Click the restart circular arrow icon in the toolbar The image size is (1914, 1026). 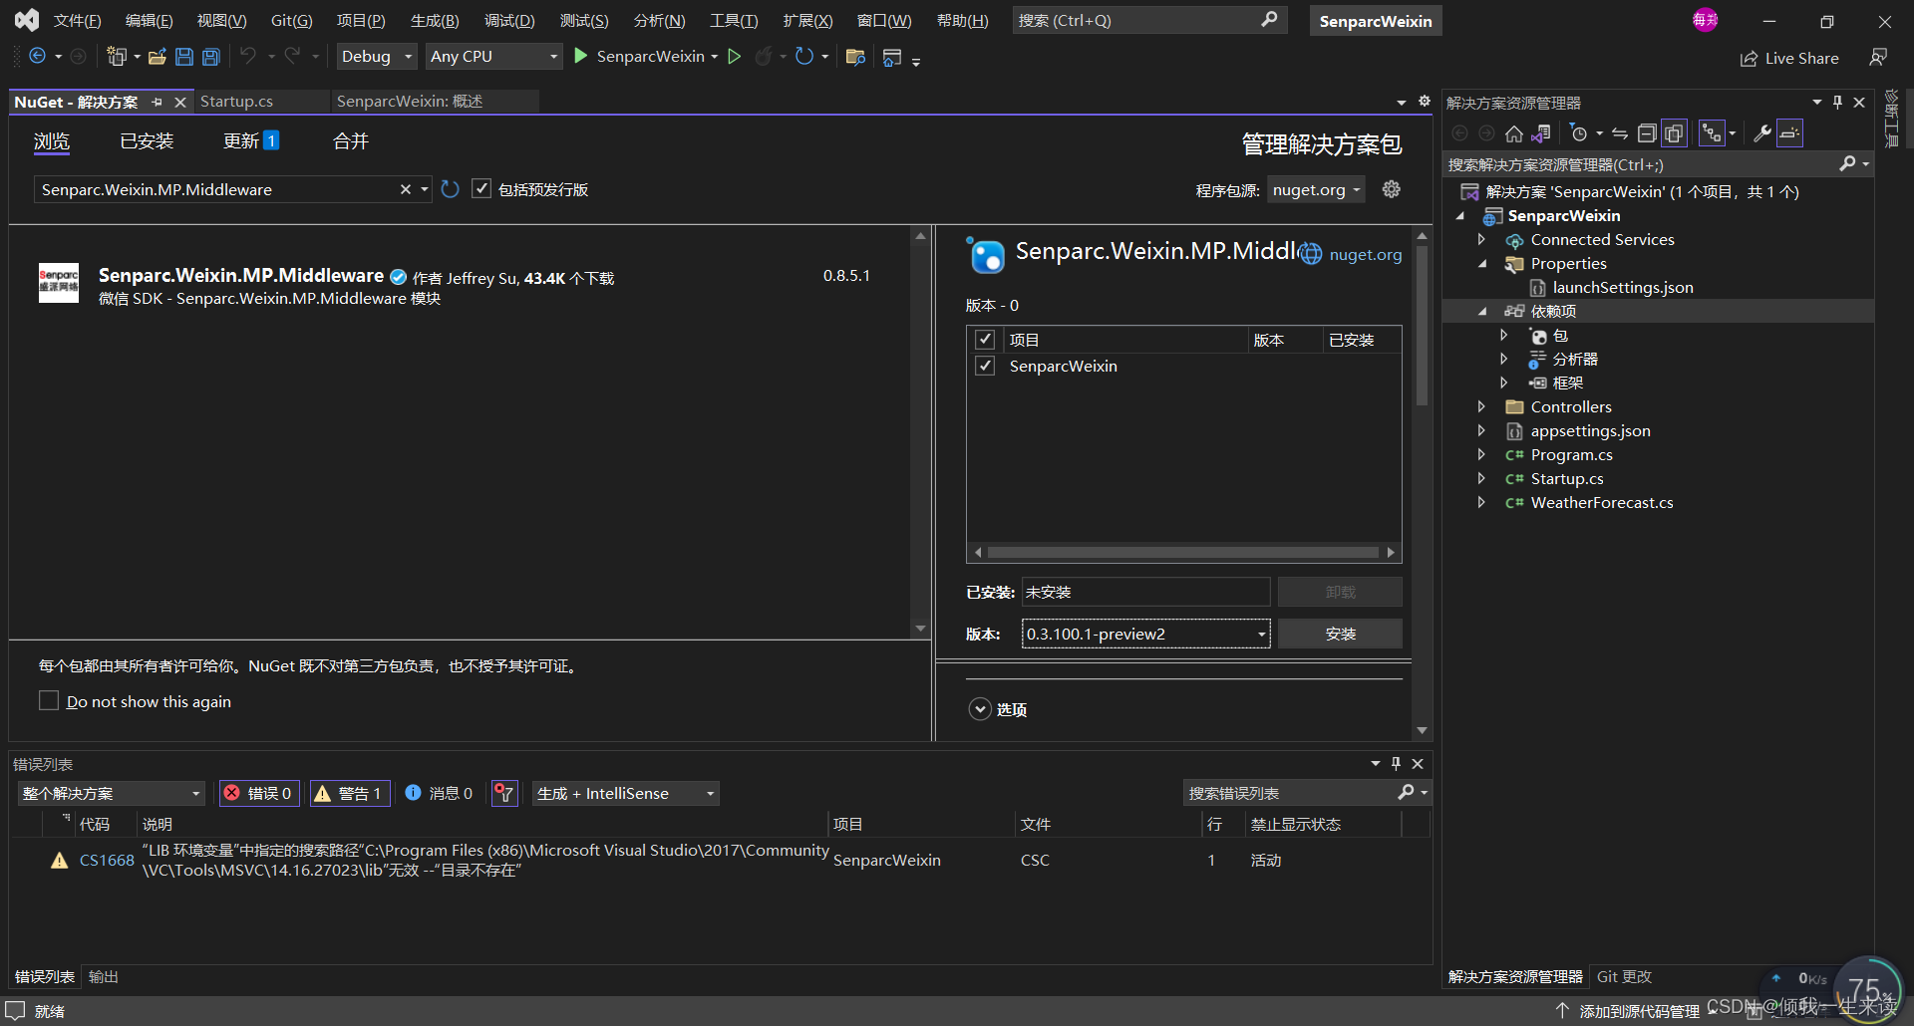[x=803, y=57]
